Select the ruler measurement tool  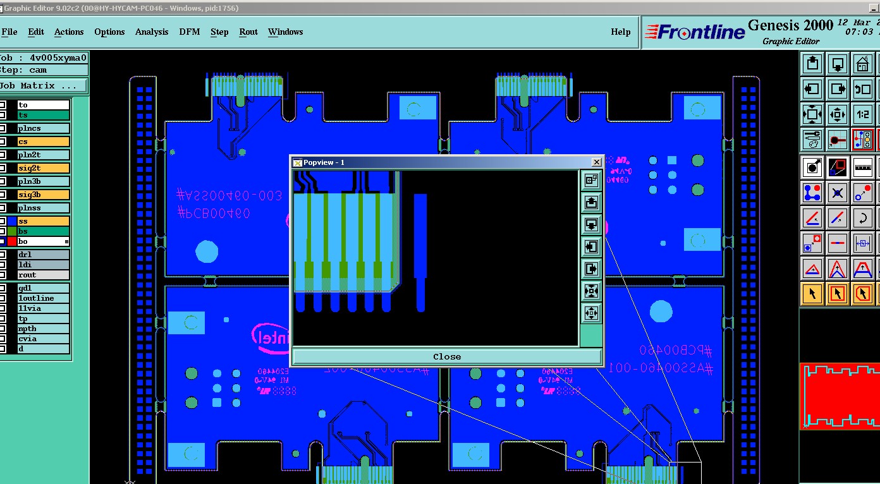863,167
